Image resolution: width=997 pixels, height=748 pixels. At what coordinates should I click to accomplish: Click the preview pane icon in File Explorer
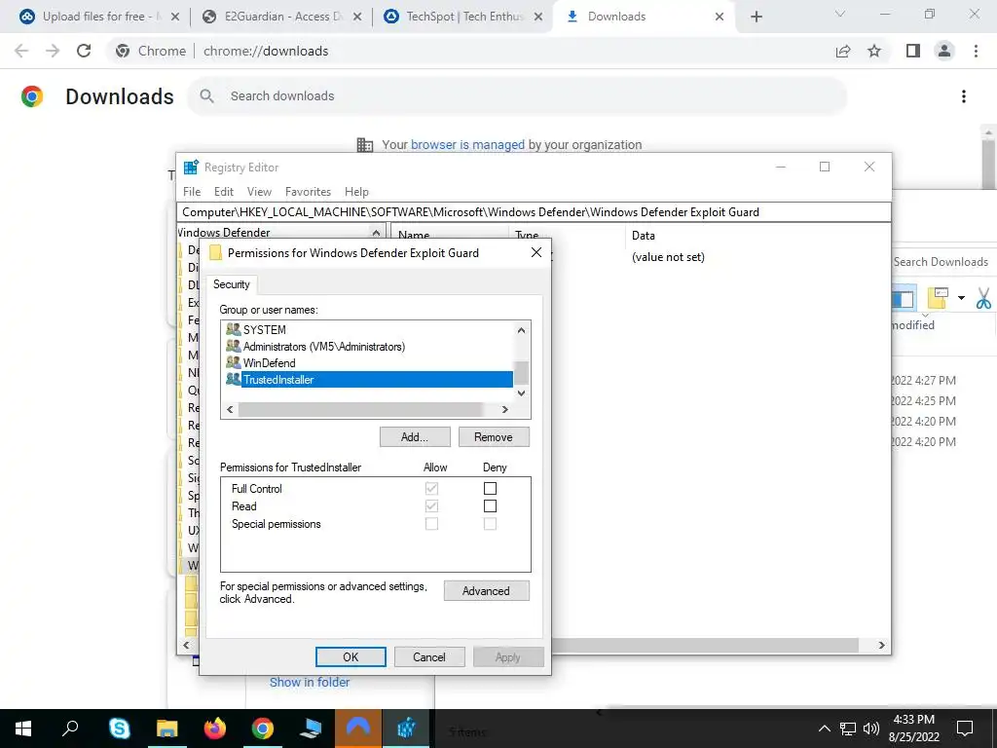(903, 298)
